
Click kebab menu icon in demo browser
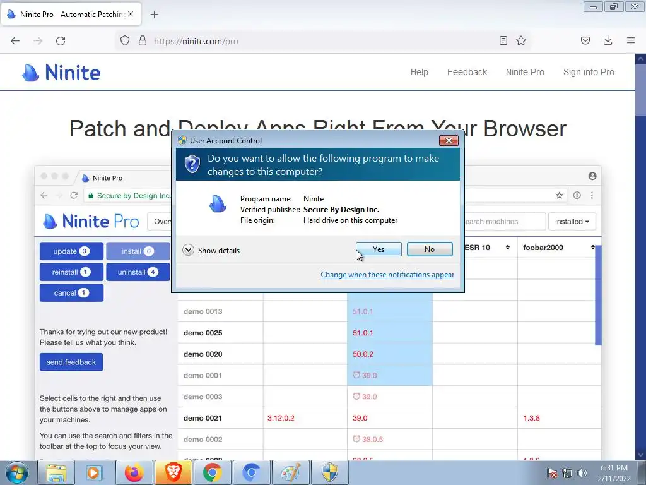pos(592,196)
